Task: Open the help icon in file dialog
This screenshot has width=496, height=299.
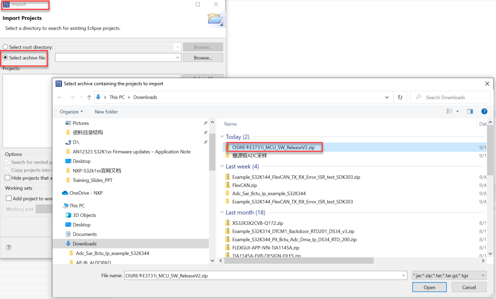Action: pos(484,112)
